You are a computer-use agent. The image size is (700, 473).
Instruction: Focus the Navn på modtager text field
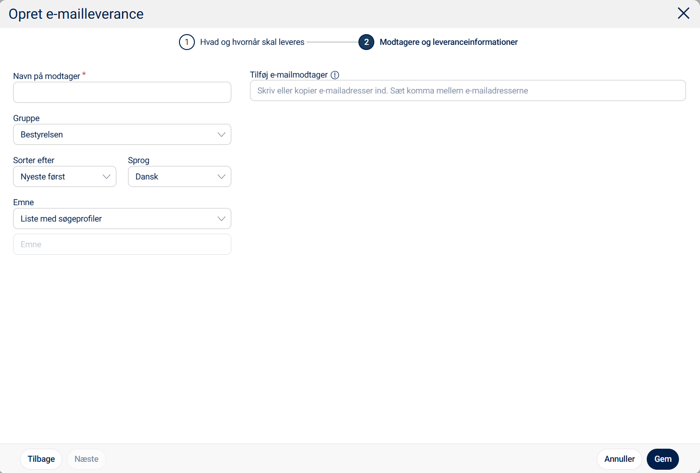click(122, 93)
